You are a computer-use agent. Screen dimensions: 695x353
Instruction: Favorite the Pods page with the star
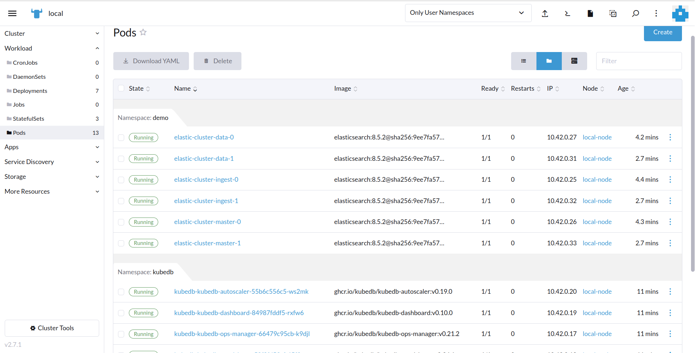(143, 32)
